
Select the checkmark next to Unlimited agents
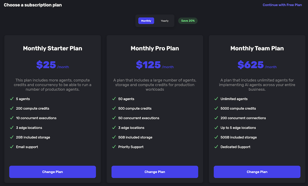tap(216, 99)
